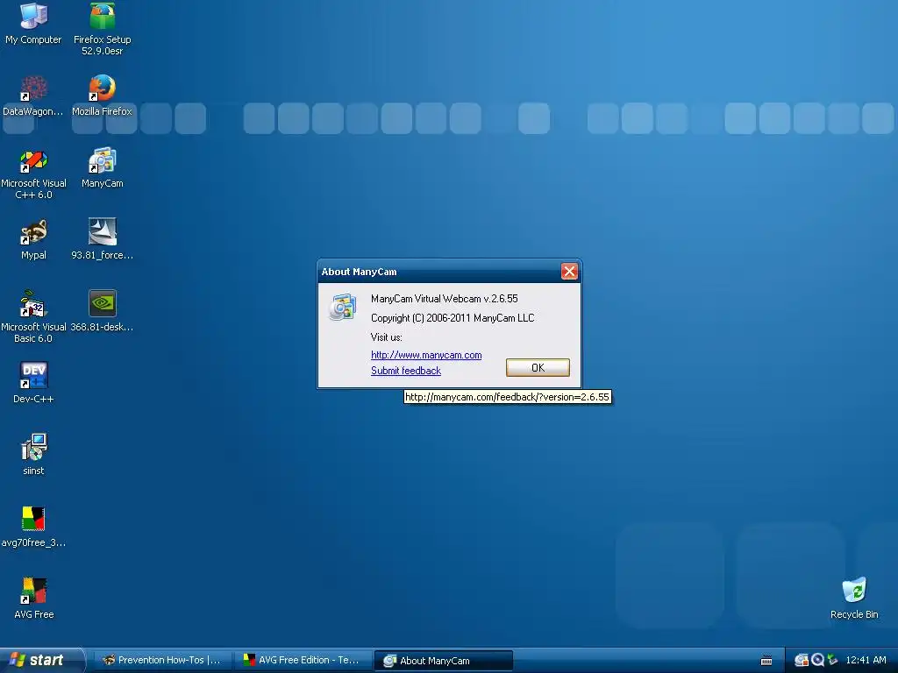Select the Mypal browser desktop shortcut

33,240
